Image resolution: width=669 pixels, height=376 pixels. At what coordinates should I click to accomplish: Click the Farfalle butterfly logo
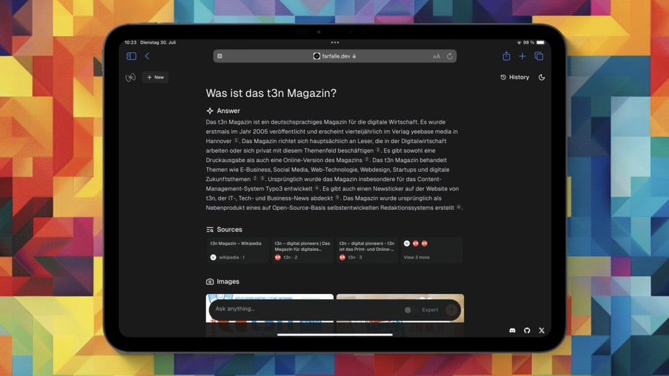click(x=130, y=78)
